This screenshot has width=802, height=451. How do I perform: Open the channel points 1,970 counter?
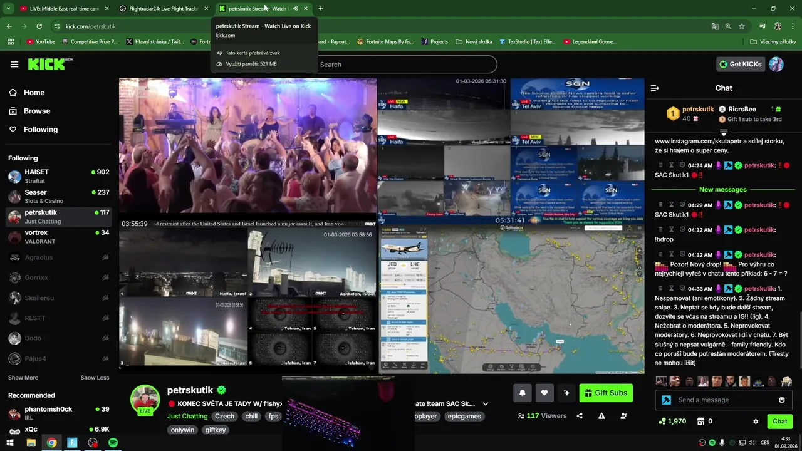point(672,422)
